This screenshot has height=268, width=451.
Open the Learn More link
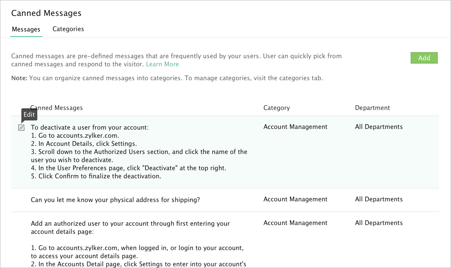162,64
